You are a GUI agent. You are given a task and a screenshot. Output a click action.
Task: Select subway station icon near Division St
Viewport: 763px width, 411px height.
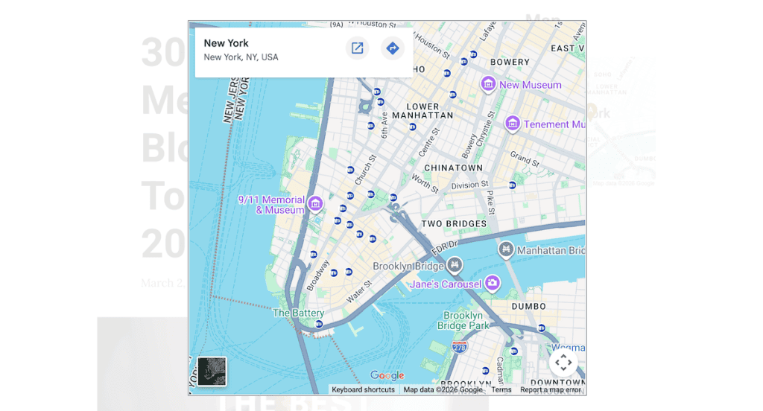pyautogui.click(x=512, y=185)
